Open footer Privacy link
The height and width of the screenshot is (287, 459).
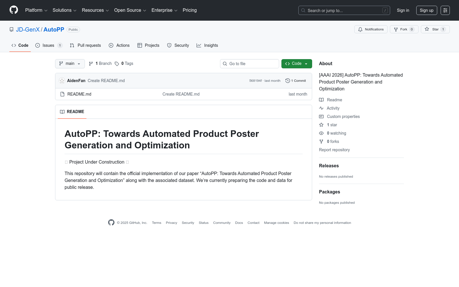(172, 223)
